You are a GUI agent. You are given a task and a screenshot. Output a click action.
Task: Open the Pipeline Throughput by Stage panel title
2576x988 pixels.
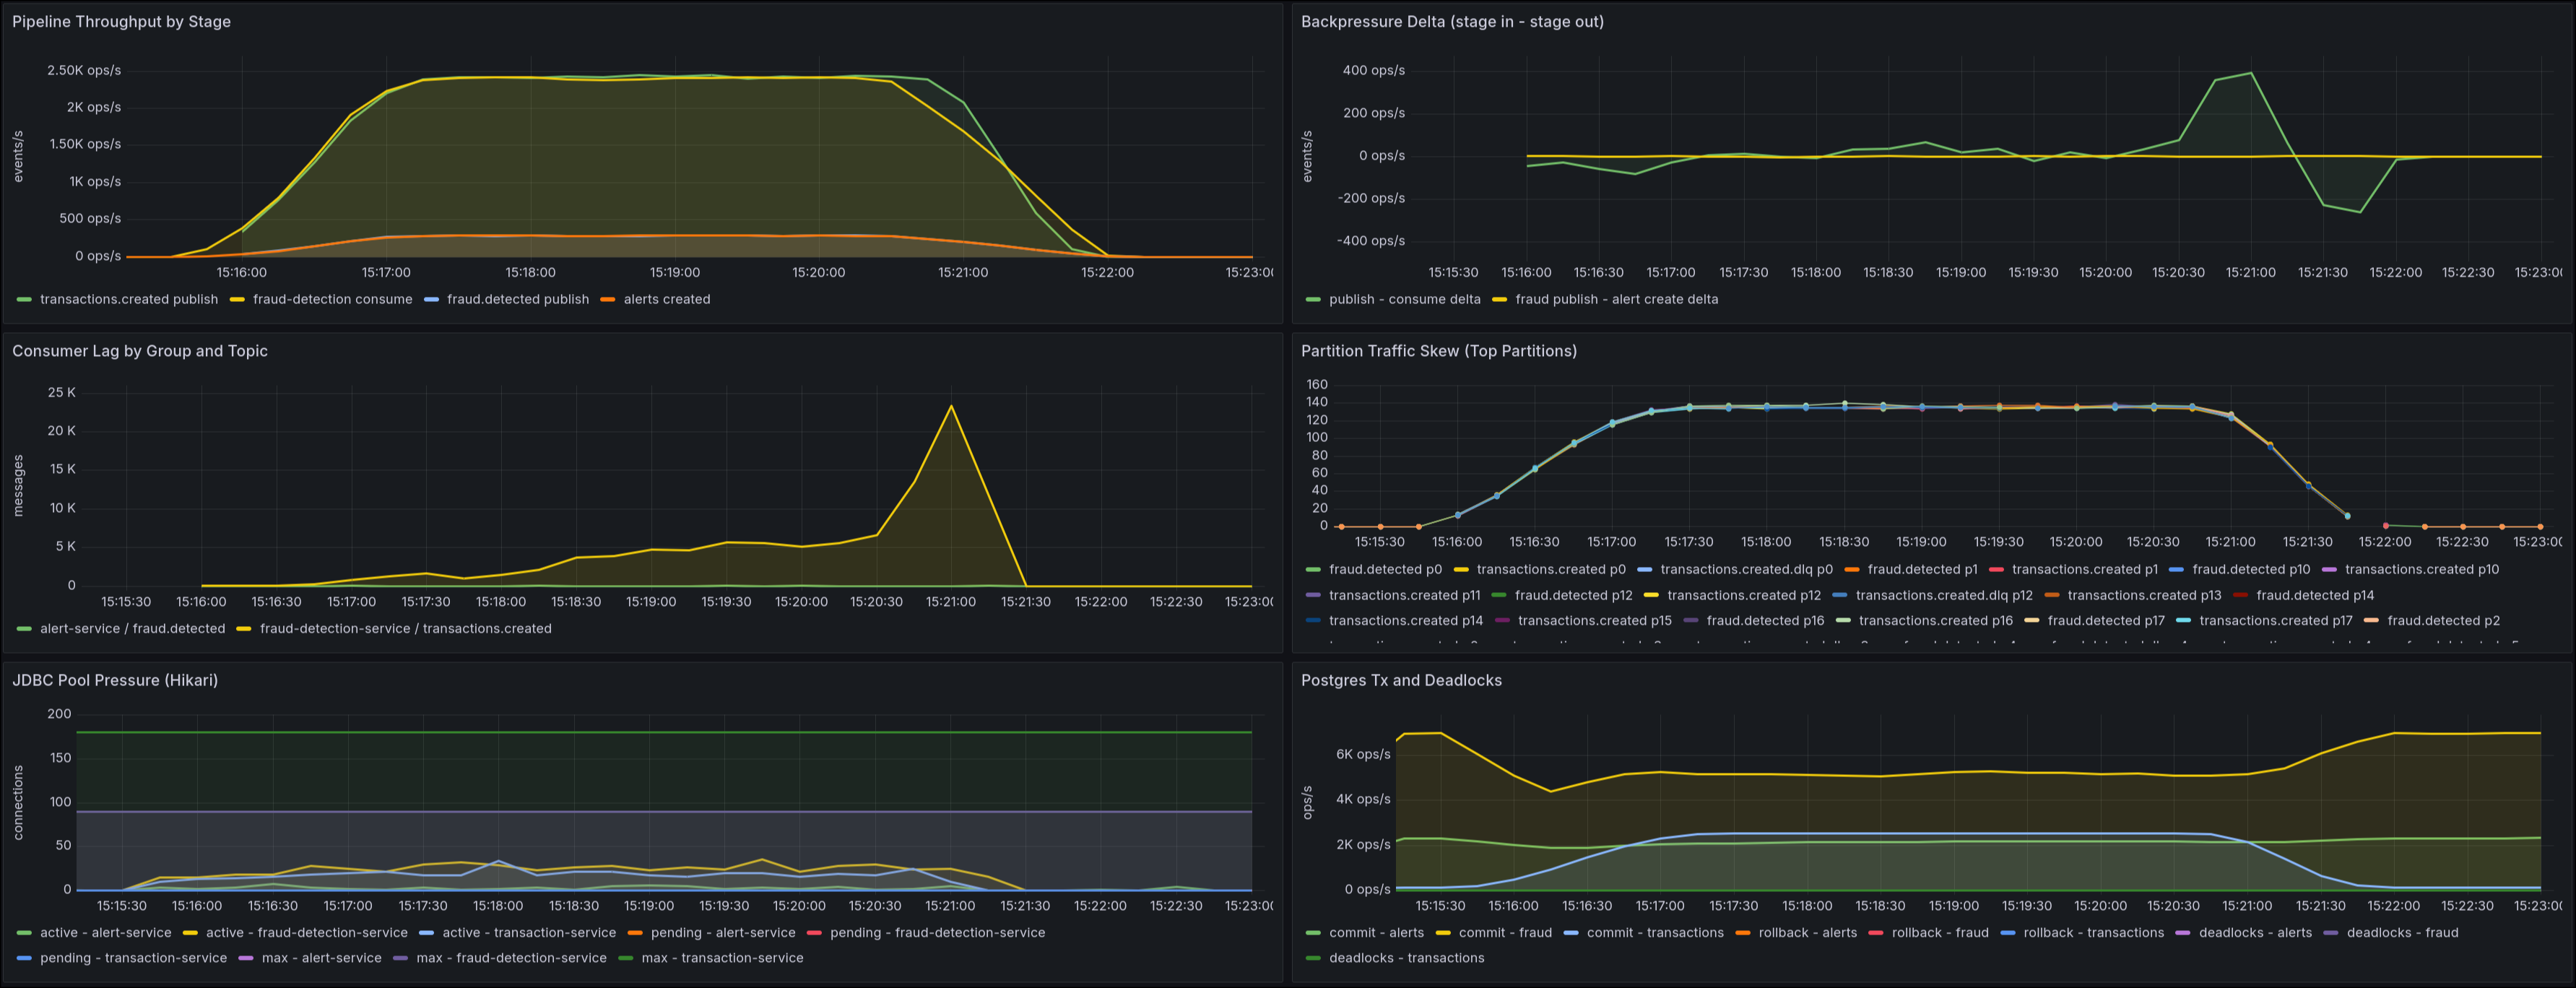tap(121, 22)
